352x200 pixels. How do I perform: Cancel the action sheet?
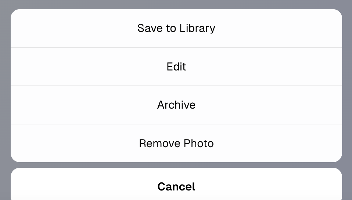176,186
